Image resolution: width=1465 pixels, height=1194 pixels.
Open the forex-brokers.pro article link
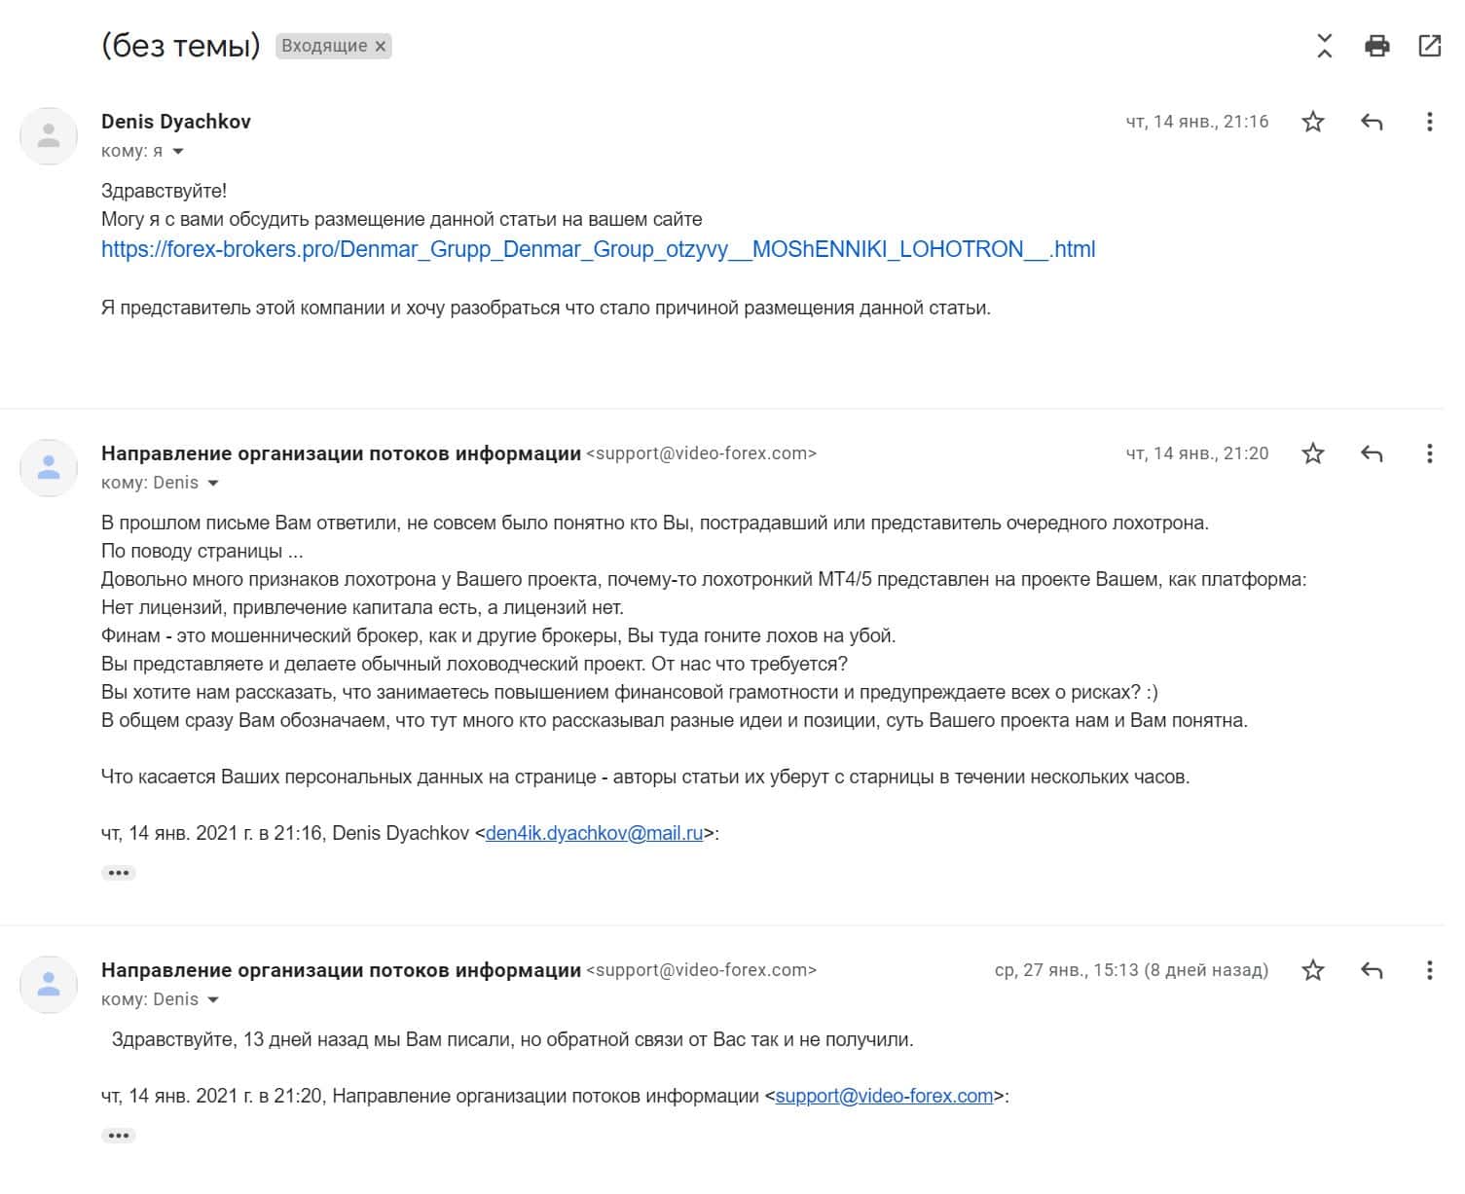[x=598, y=250]
